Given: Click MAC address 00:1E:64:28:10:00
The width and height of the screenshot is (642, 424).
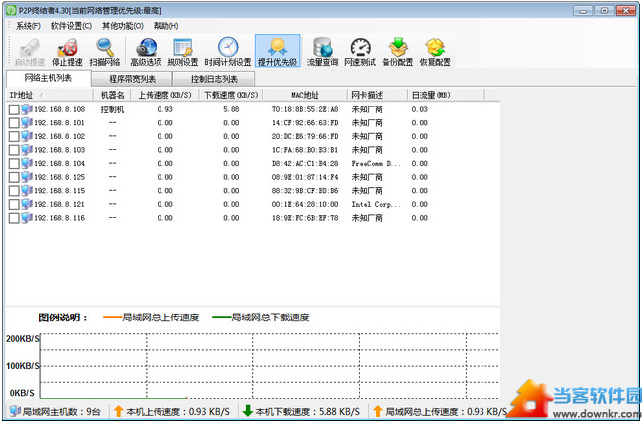Looking at the screenshot, I should [305, 204].
